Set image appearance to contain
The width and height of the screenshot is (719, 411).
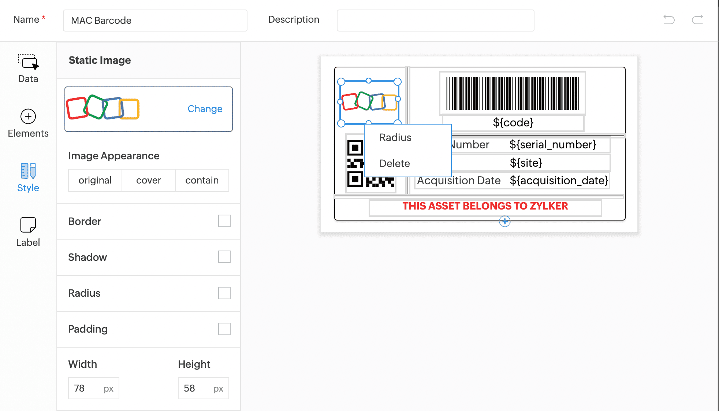(x=202, y=180)
